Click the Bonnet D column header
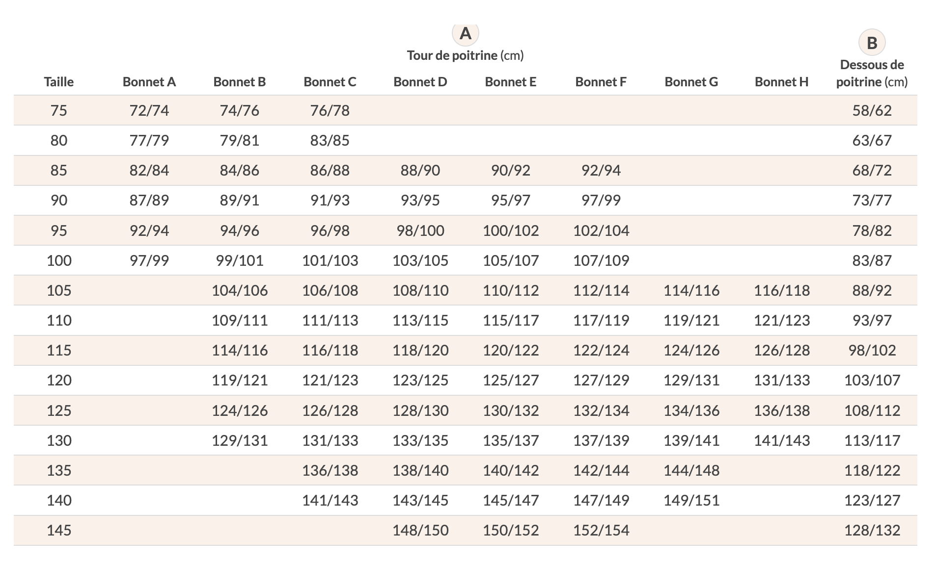937x562 pixels. [x=420, y=82]
